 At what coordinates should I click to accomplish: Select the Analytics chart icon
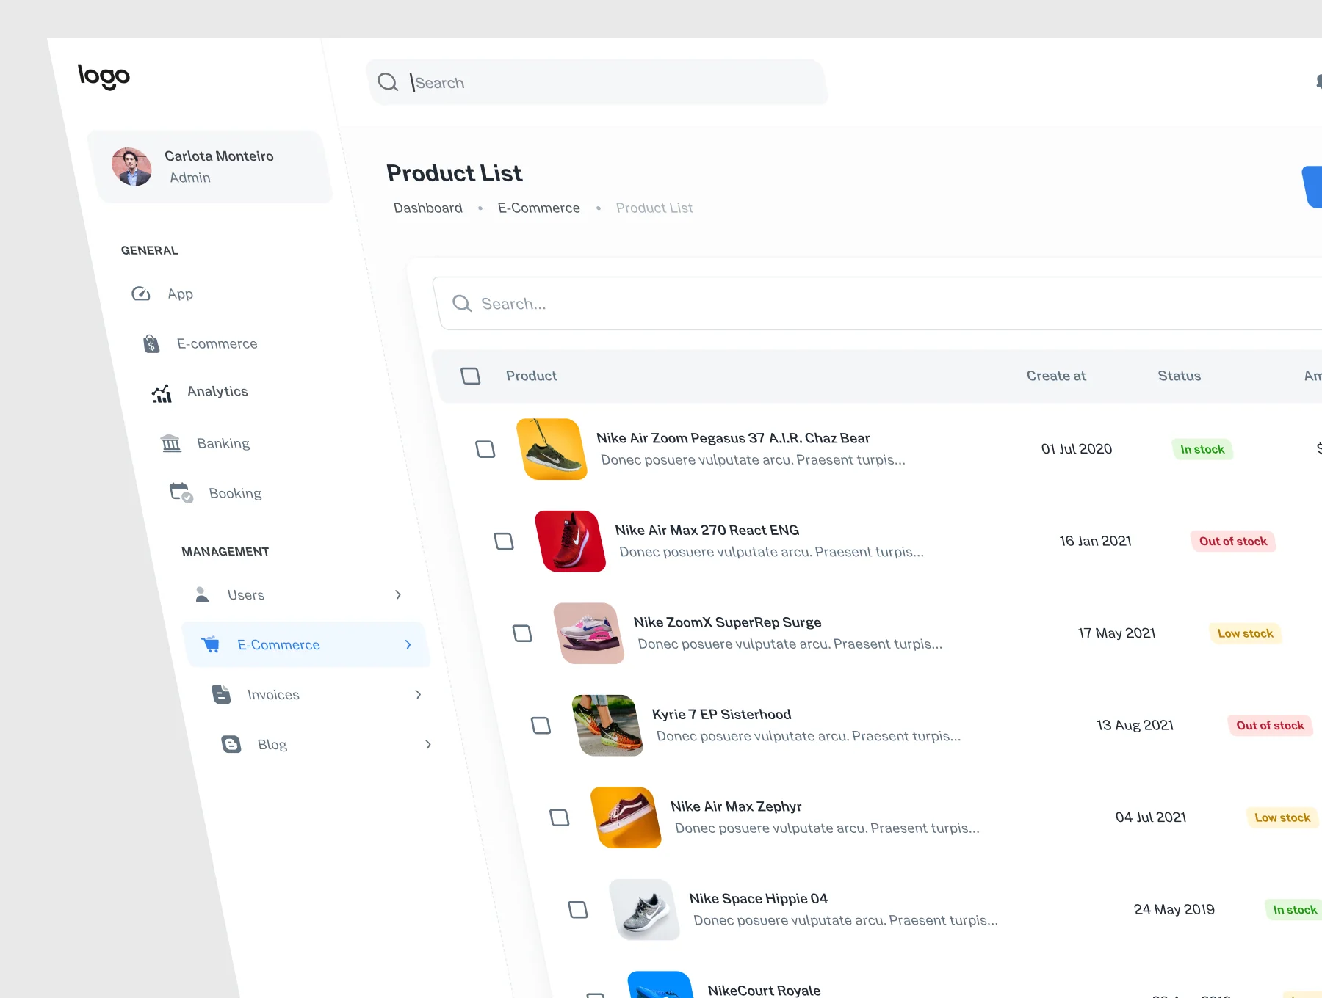coord(162,393)
